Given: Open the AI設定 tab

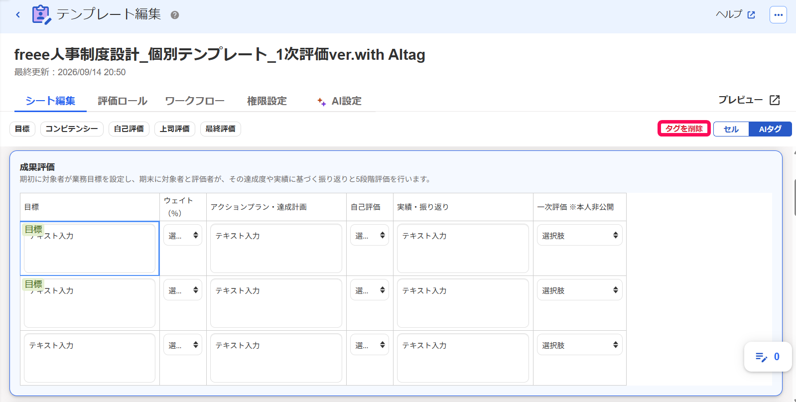Looking at the screenshot, I should coord(339,101).
